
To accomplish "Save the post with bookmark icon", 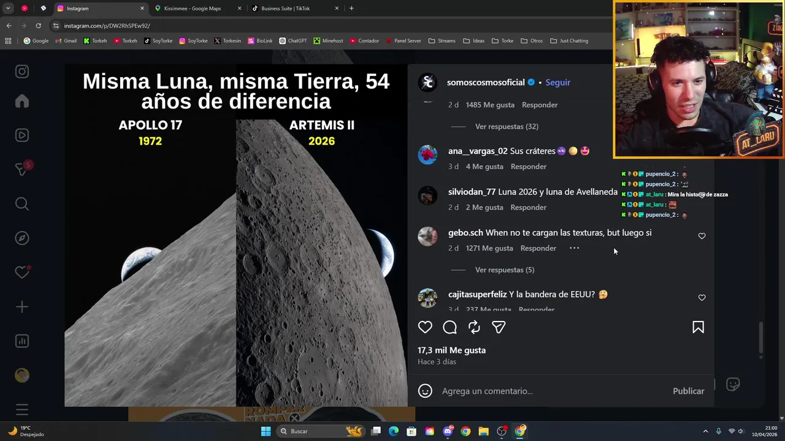I will point(698,327).
